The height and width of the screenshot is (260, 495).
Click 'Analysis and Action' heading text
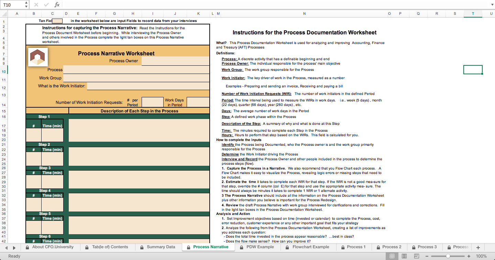tap(233, 214)
